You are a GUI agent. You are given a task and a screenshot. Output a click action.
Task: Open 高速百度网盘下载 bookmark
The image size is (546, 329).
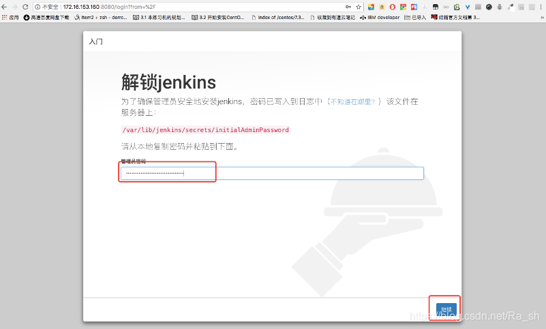46,18
